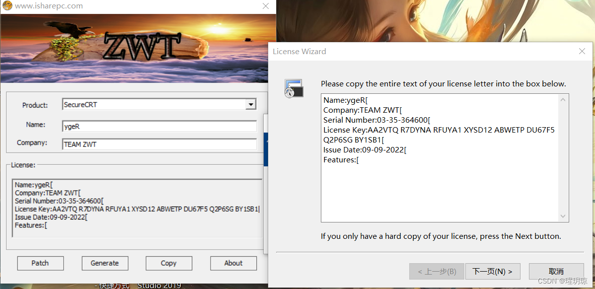This screenshot has width=595, height=289.
Task: Click the scroll down arrow in license box
Action: [x=563, y=217]
